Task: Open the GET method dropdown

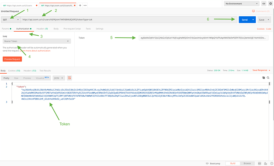Action: click(11, 20)
